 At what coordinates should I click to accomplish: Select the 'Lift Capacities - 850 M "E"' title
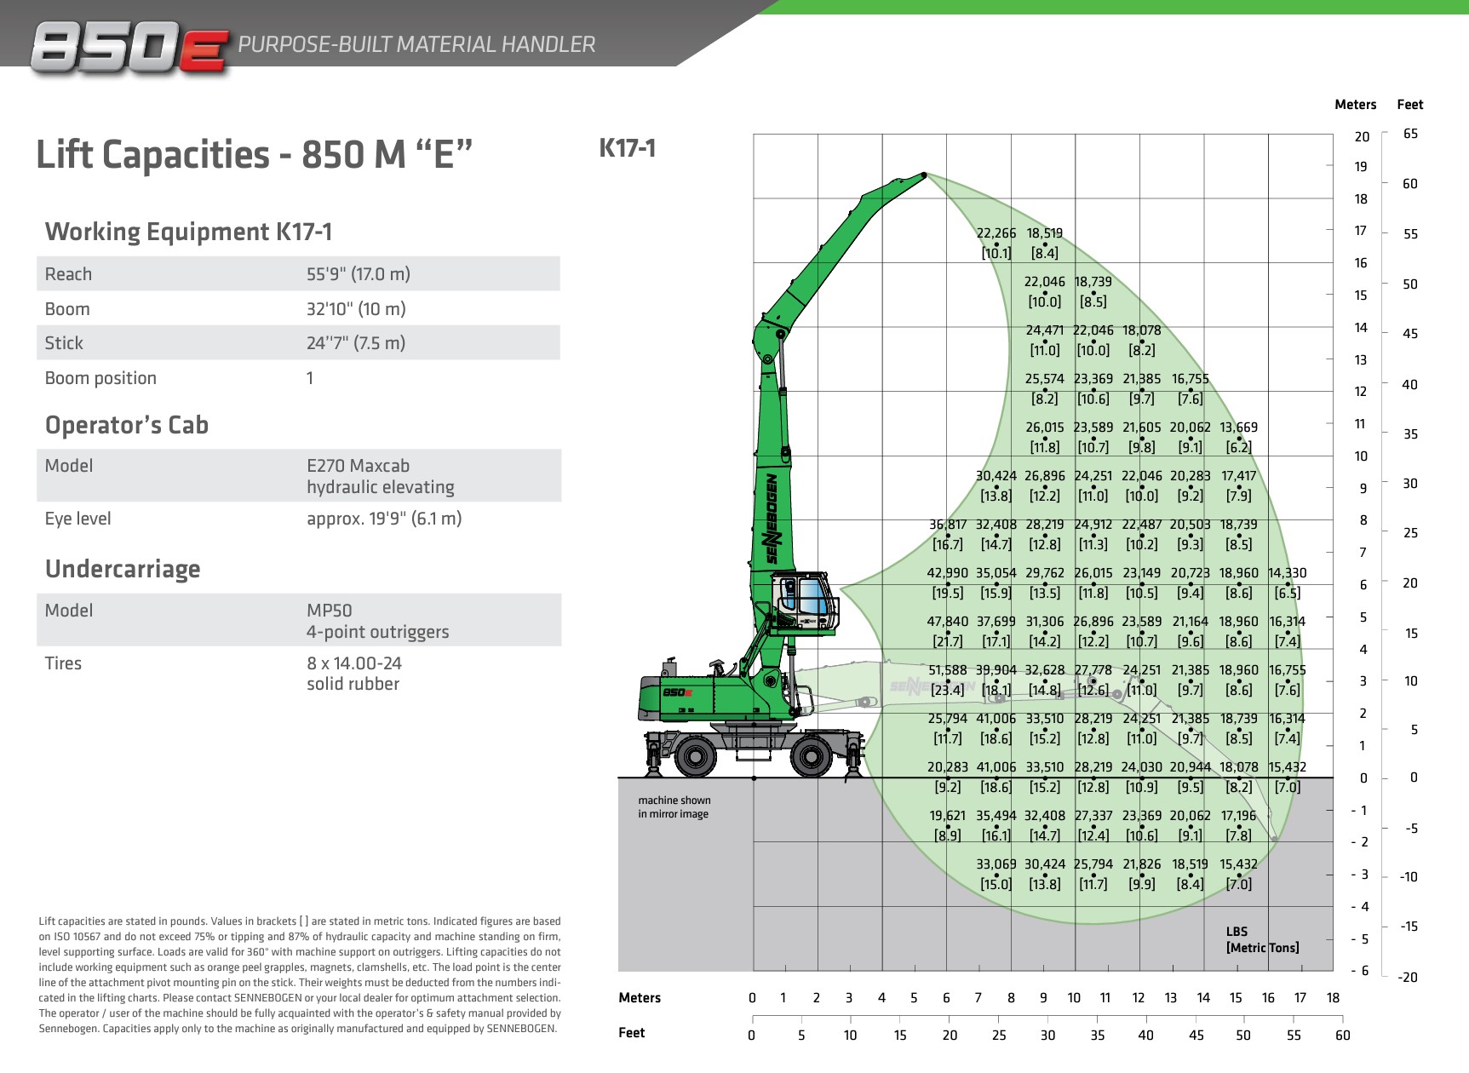pyautogui.click(x=254, y=155)
